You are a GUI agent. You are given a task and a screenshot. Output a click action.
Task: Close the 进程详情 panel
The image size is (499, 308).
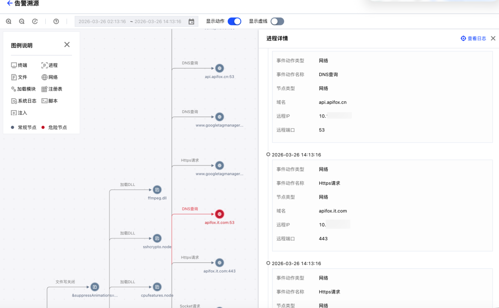(x=493, y=38)
